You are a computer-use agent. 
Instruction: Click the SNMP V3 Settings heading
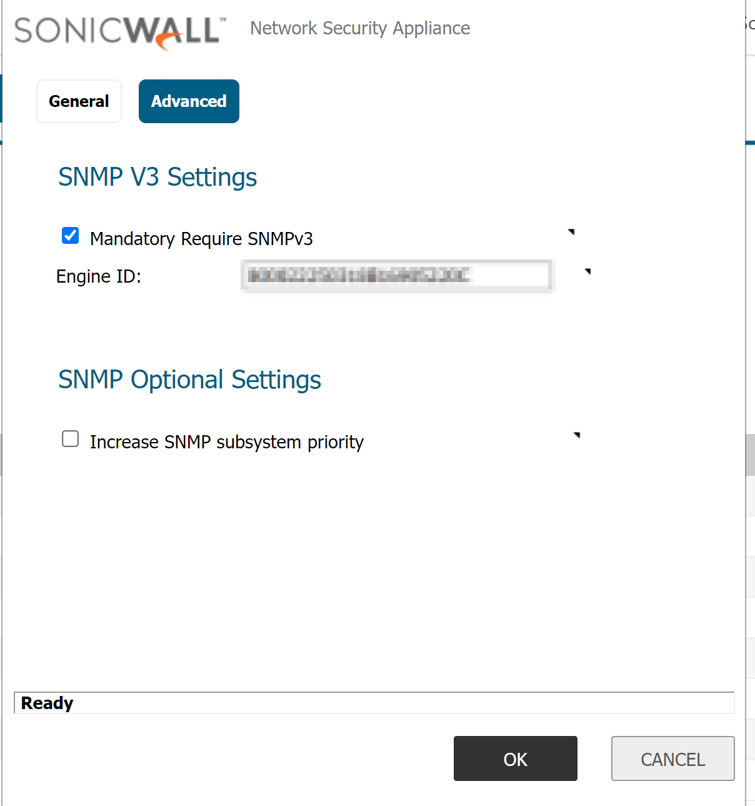pyautogui.click(x=157, y=177)
